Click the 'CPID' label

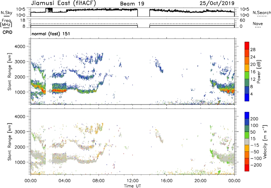pos(7,32)
